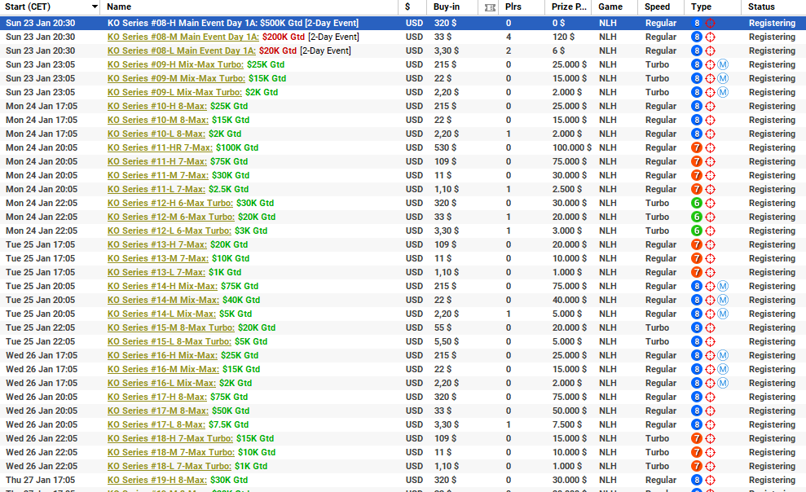This screenshot has width=806, height=492.
Task: Click the 530 $ buy-in value
Action: coord(445,148)
